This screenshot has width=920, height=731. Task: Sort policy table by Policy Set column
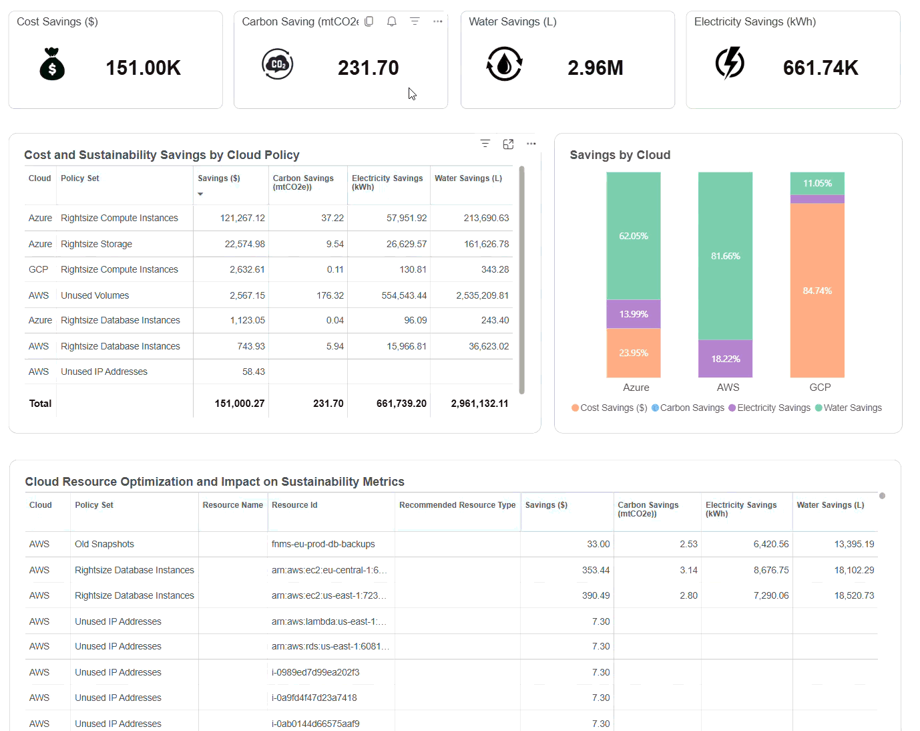click(x=80, y=178)
